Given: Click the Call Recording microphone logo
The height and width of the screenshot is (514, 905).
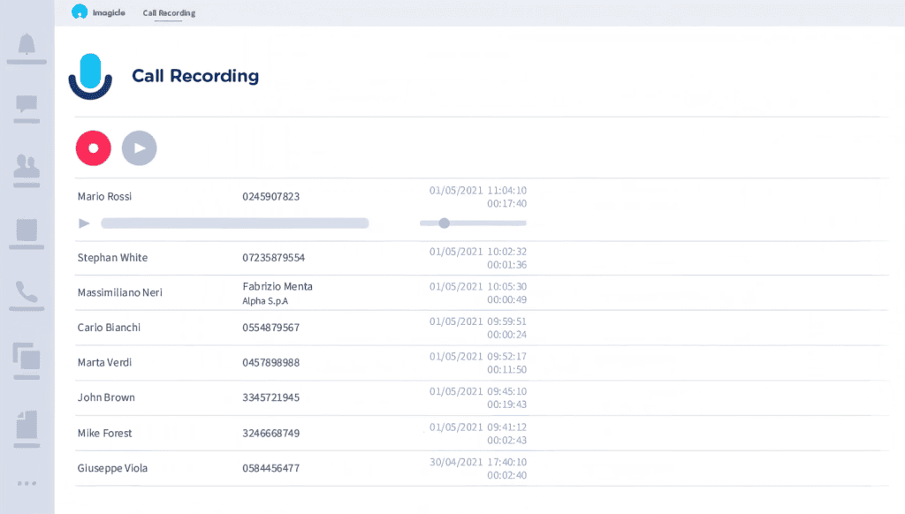Looking at the screenshot, I should (x=89, y=77).
